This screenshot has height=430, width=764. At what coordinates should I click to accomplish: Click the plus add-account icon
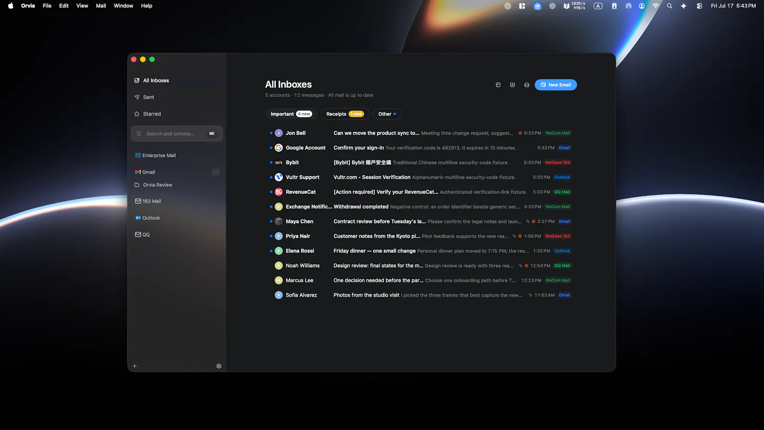tap(135, 366)
